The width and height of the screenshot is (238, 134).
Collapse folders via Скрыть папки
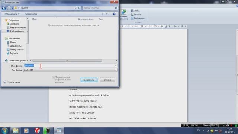pyautogui.click(x=12, y=82)
